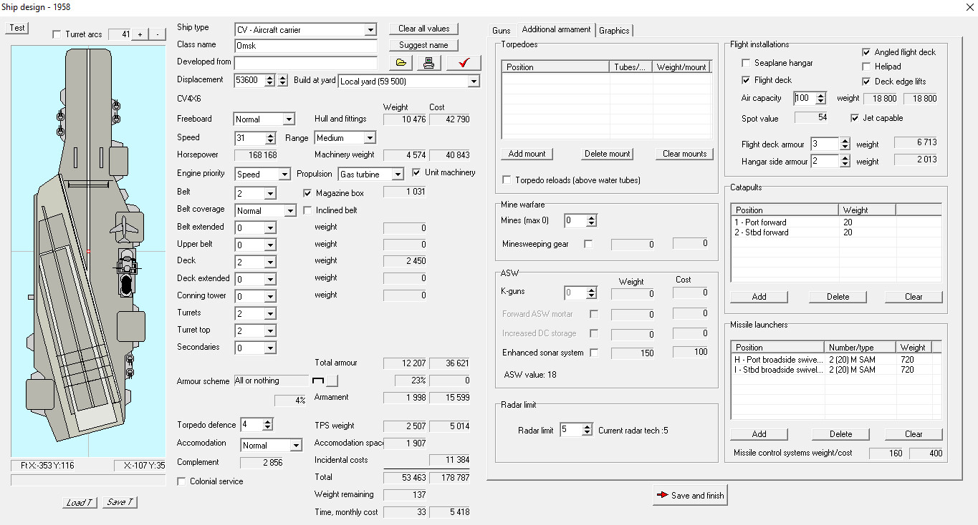Click Add mount under Torpedoes
978x525 pixels.
tap(527, 154)
